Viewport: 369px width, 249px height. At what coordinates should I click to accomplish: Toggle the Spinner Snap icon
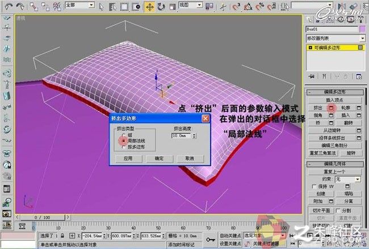pyautogui.click(x=271, y=7)
